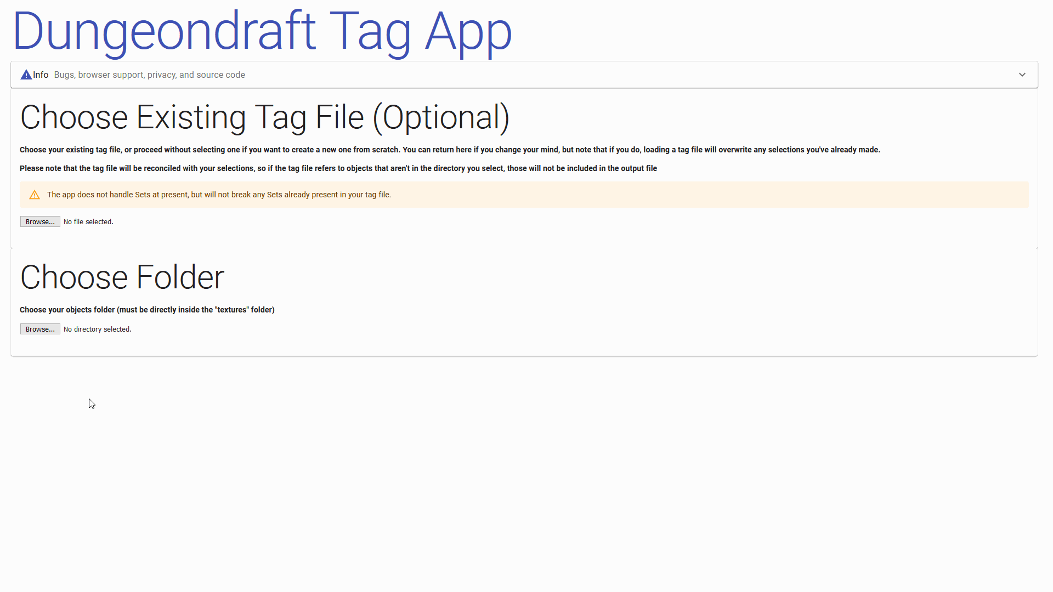Click the 'Choose Folder' heading
1053x592 pixels.
122,277
